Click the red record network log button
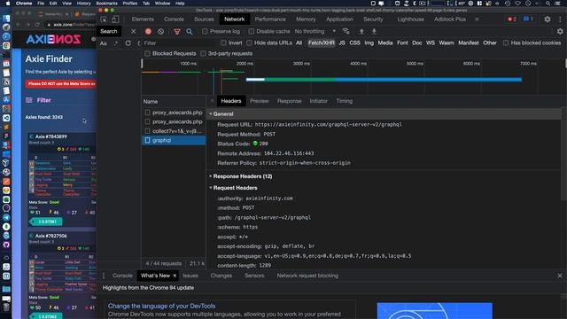 pos(148,32)
